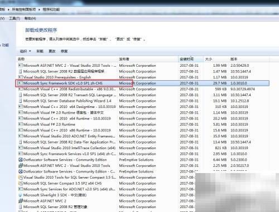The image size is (279, 212).
Task: Click the icon of SQL Server 2008 R2 Data-Tier Application
Action: pos(21,142)
